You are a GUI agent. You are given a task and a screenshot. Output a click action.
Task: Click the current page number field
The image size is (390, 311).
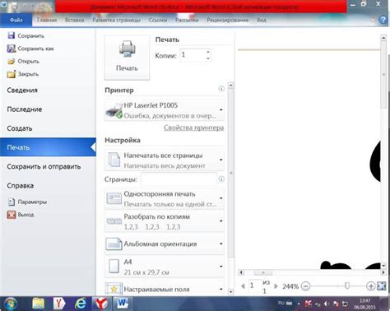(x=254, y=286)
